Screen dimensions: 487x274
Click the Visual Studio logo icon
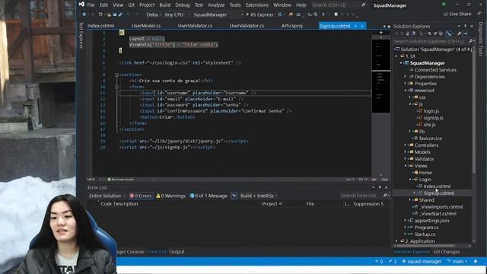click(x=81, y=5)
